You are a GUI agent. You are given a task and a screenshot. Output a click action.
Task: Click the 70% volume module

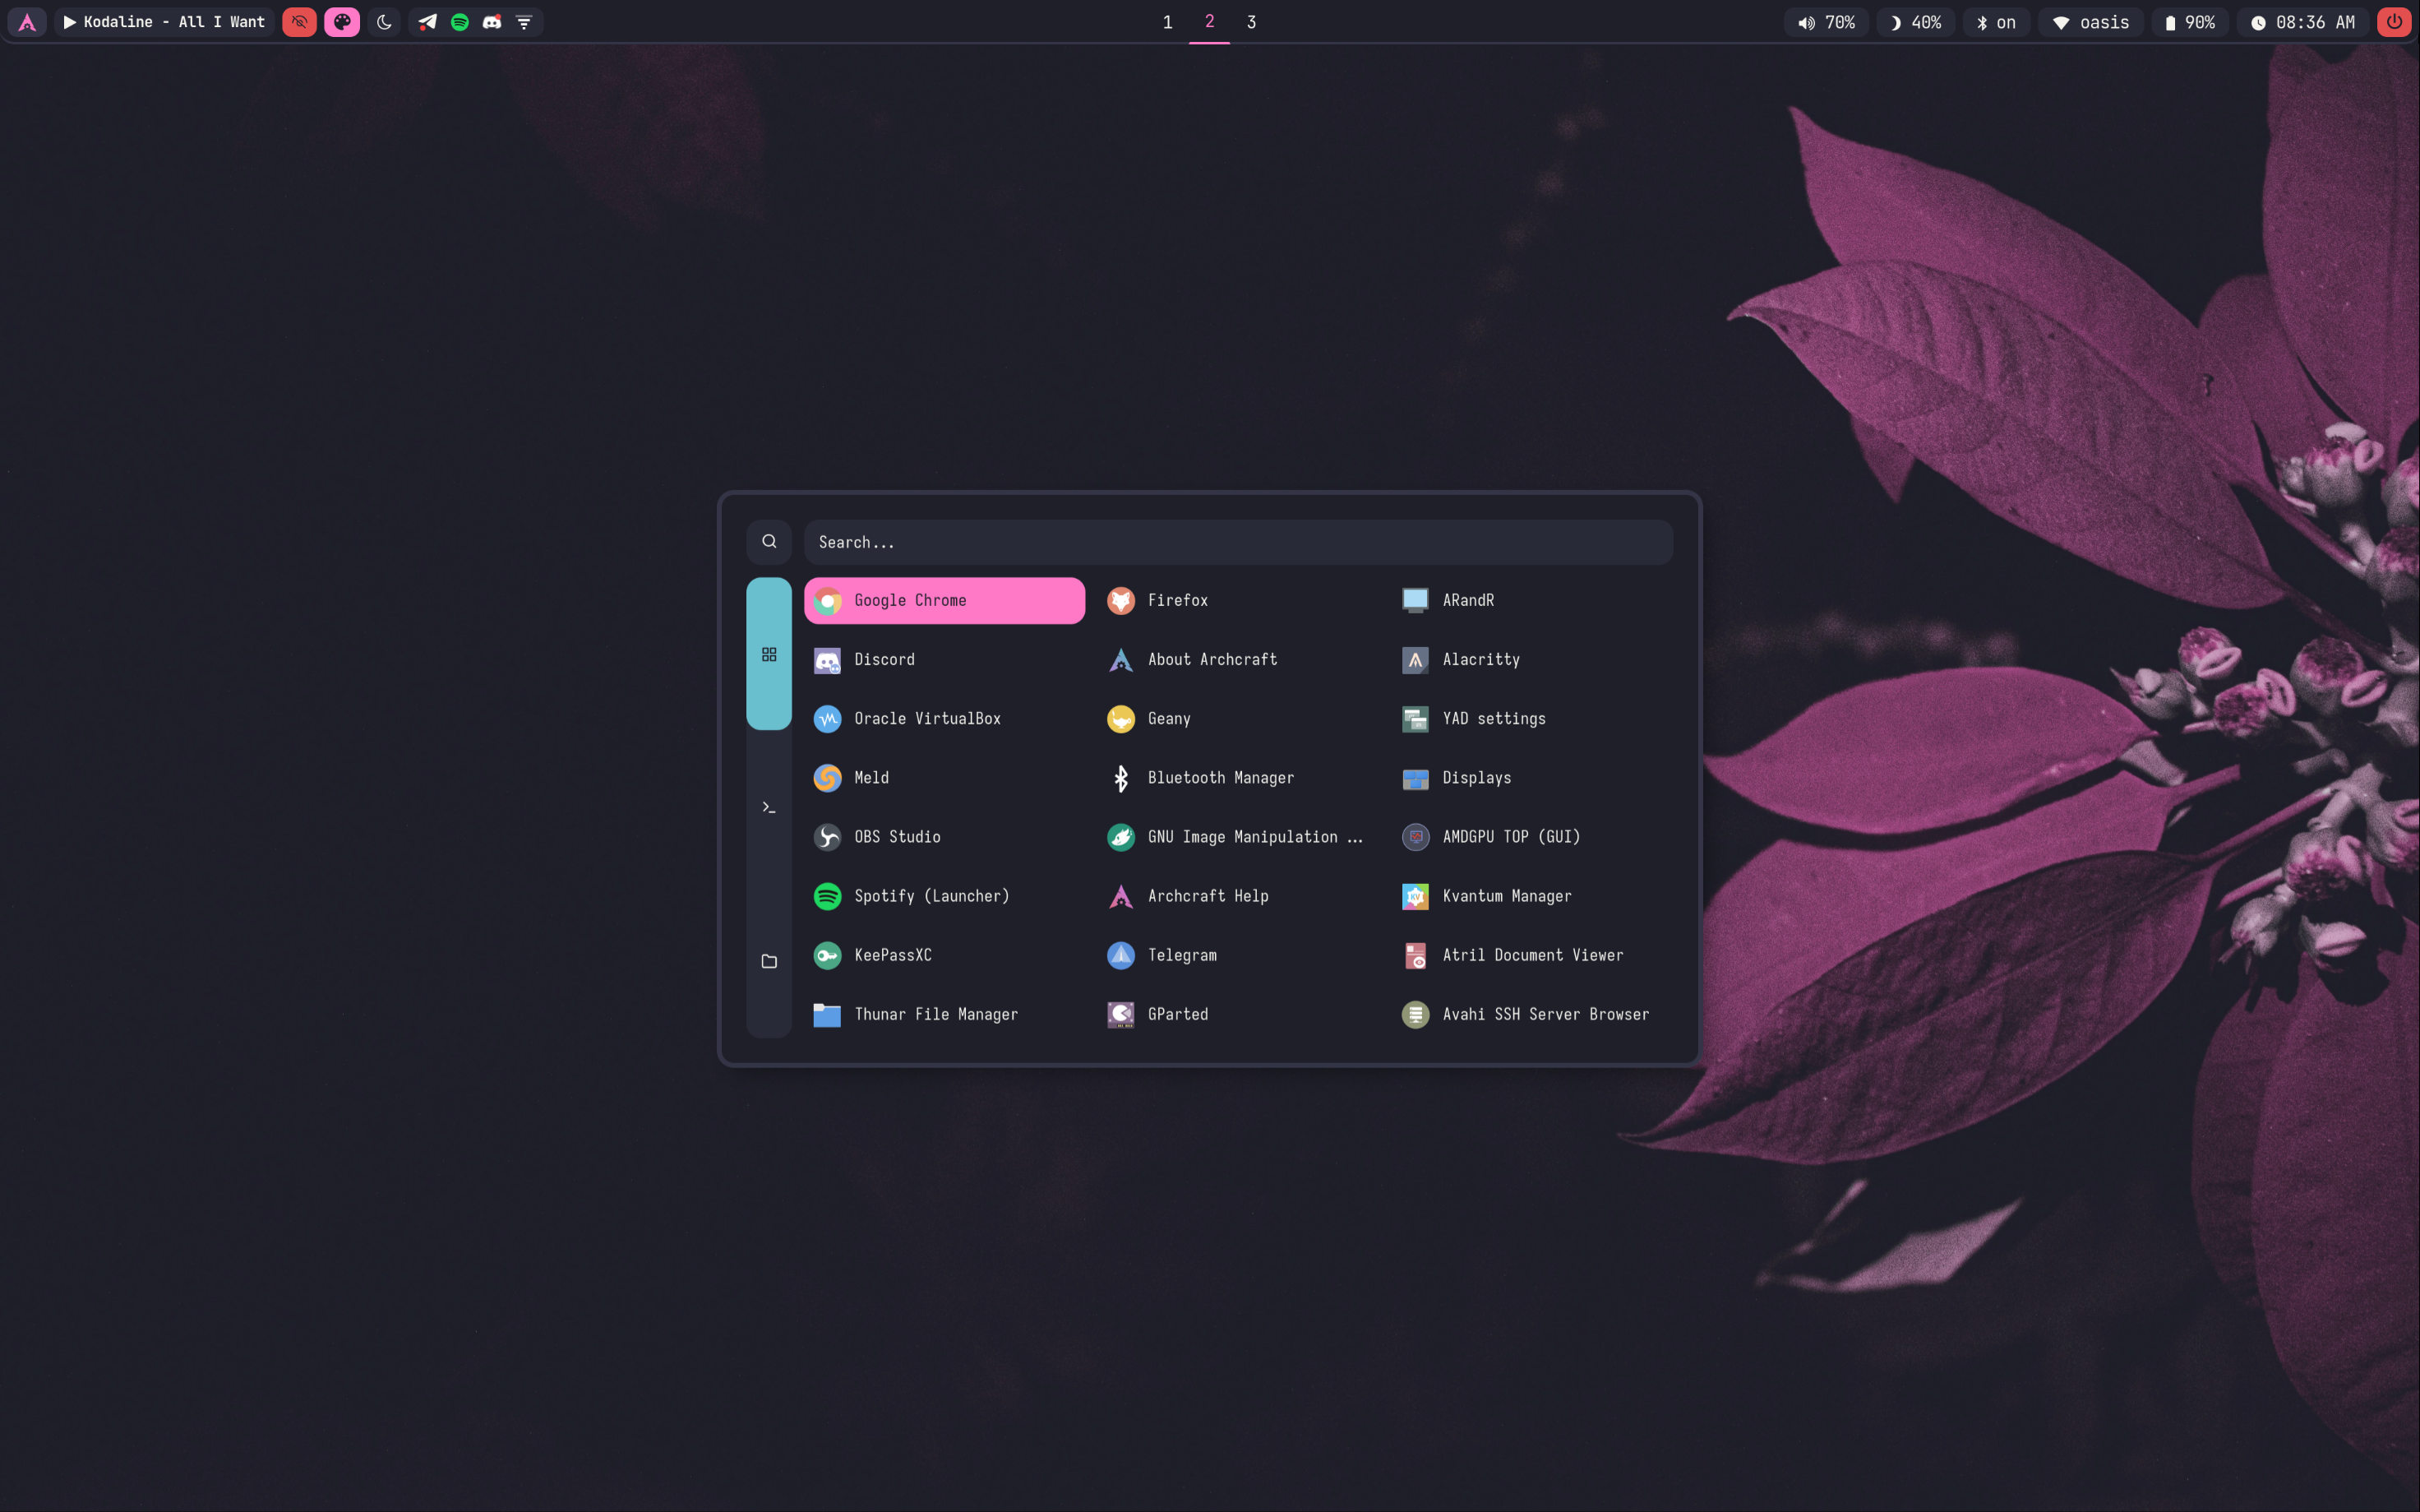(x=1827, y=22)
